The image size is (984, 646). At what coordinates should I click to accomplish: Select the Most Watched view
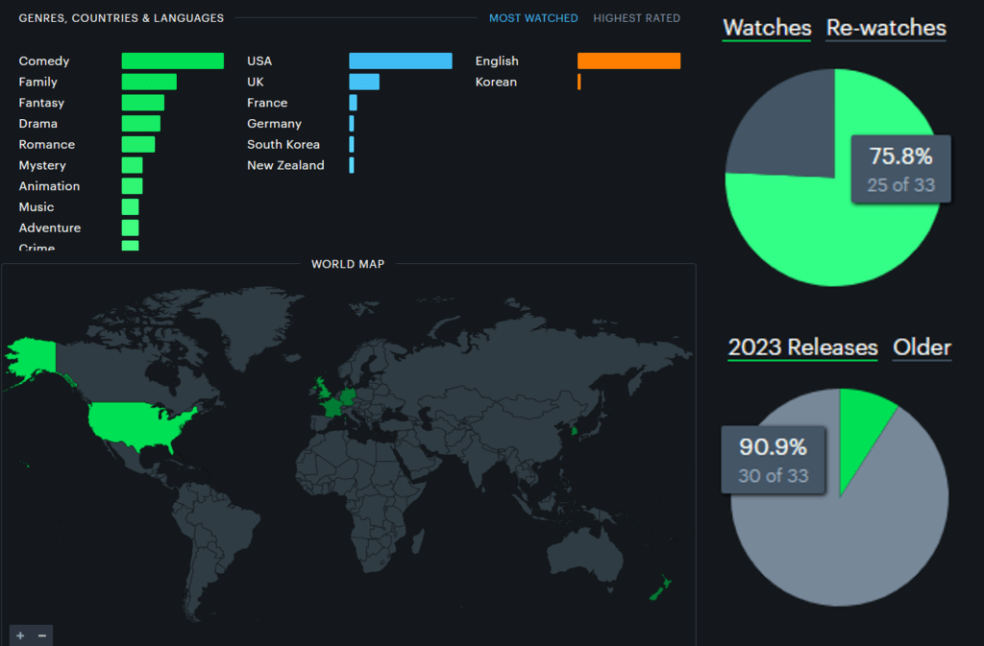pos(533,18)
